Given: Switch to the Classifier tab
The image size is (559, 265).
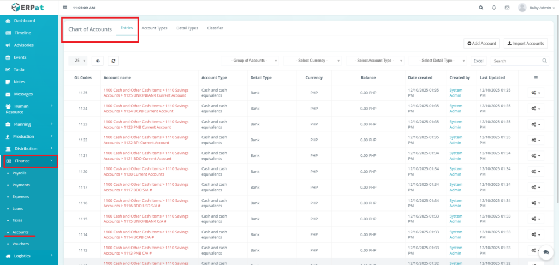Looking at the screenshot, I should click(215, 28).
